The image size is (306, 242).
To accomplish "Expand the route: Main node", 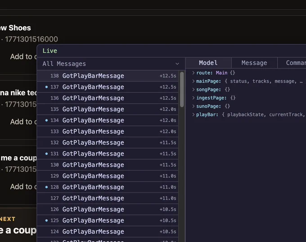I will (193, 73).
